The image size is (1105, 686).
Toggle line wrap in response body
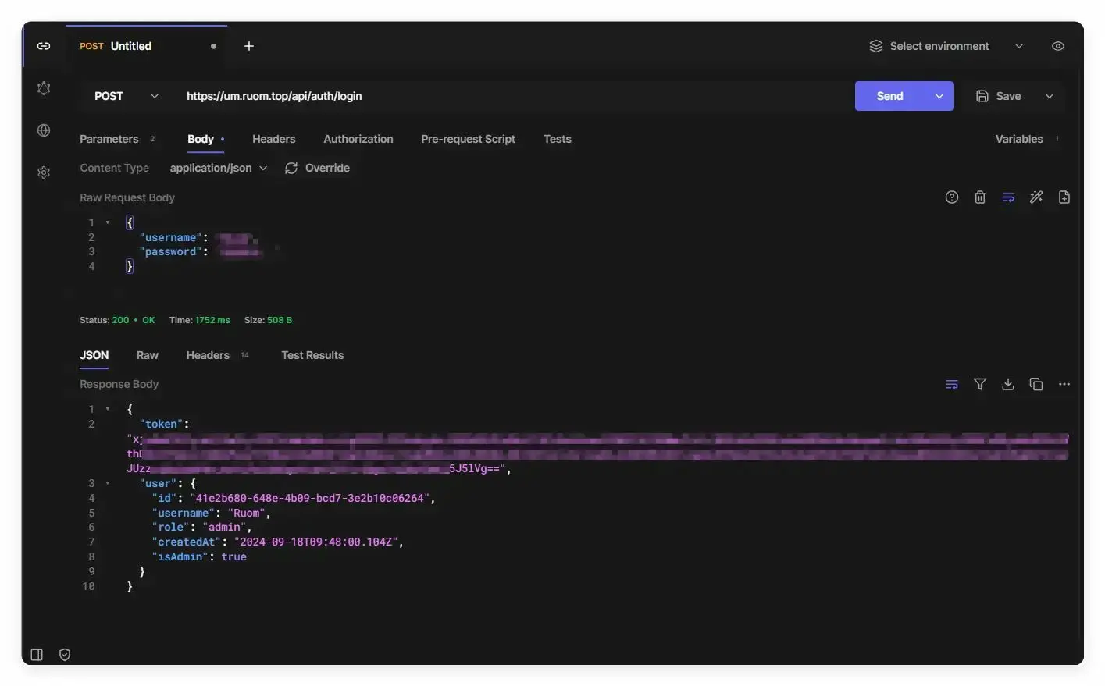pos(951,384)
